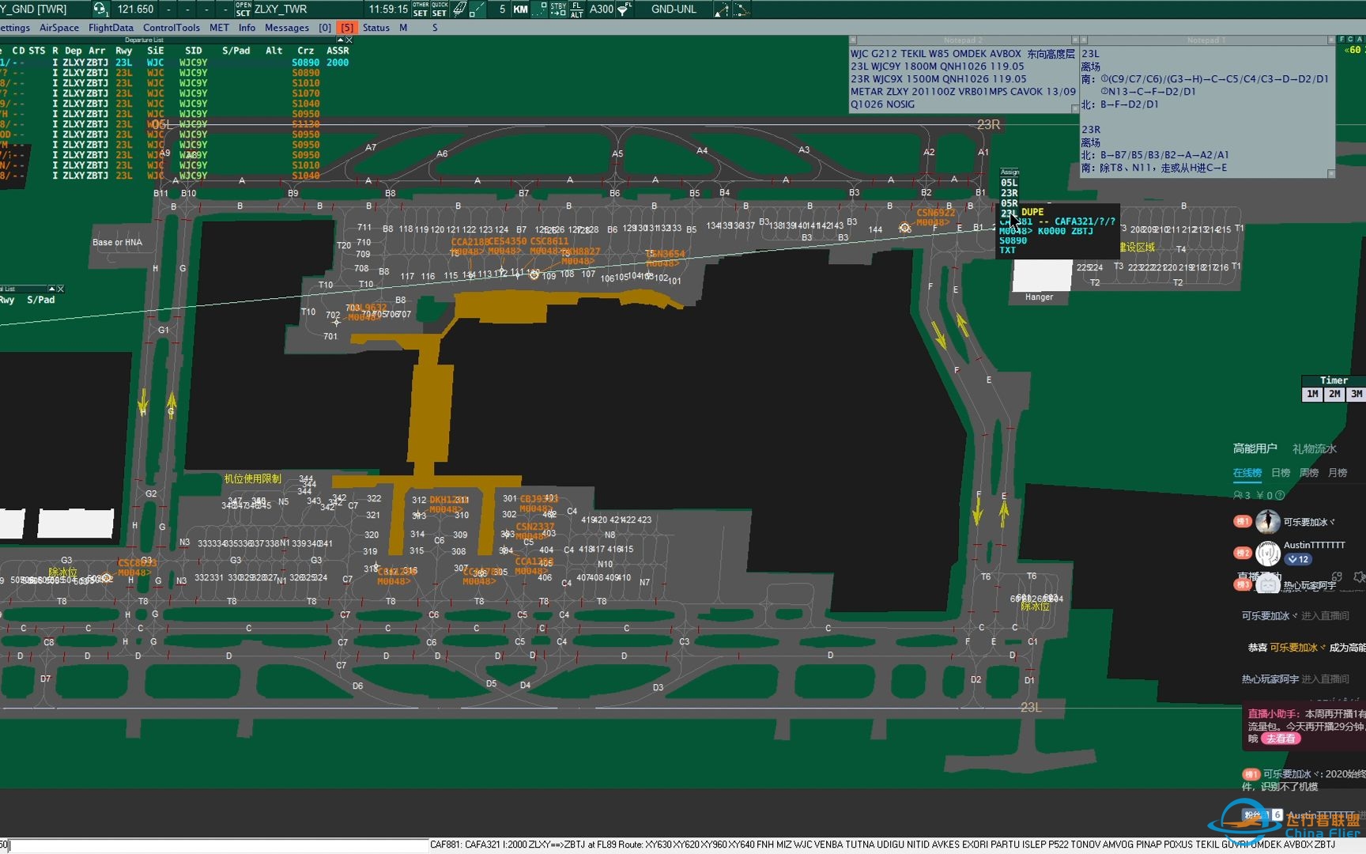Screen dimensions: 1366x854
Task: Open the Messages menu
Action: tap(287, 28)
